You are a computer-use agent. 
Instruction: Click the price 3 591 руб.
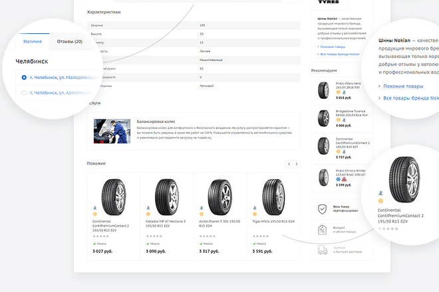[x=262, y=252]
